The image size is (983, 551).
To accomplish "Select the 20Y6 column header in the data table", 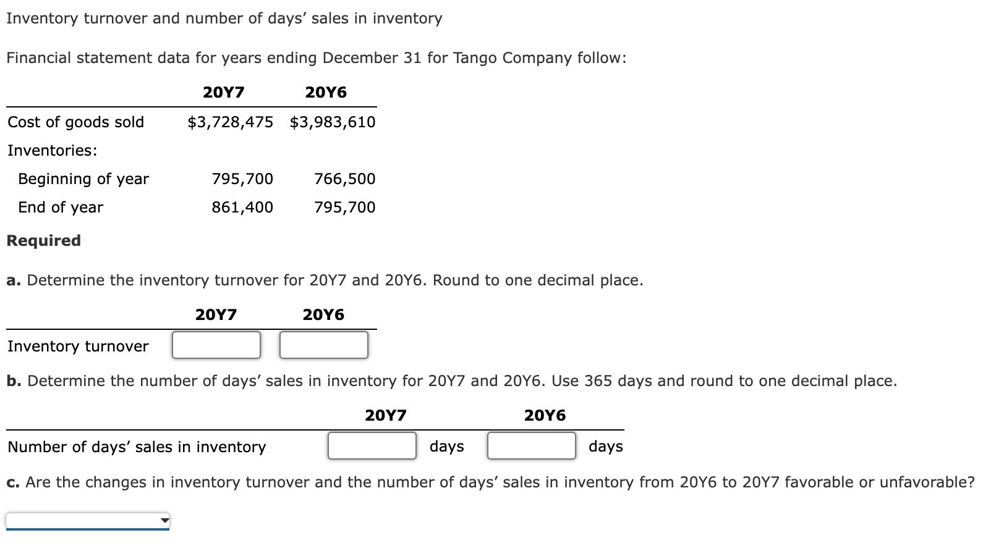I will point(326,91).
